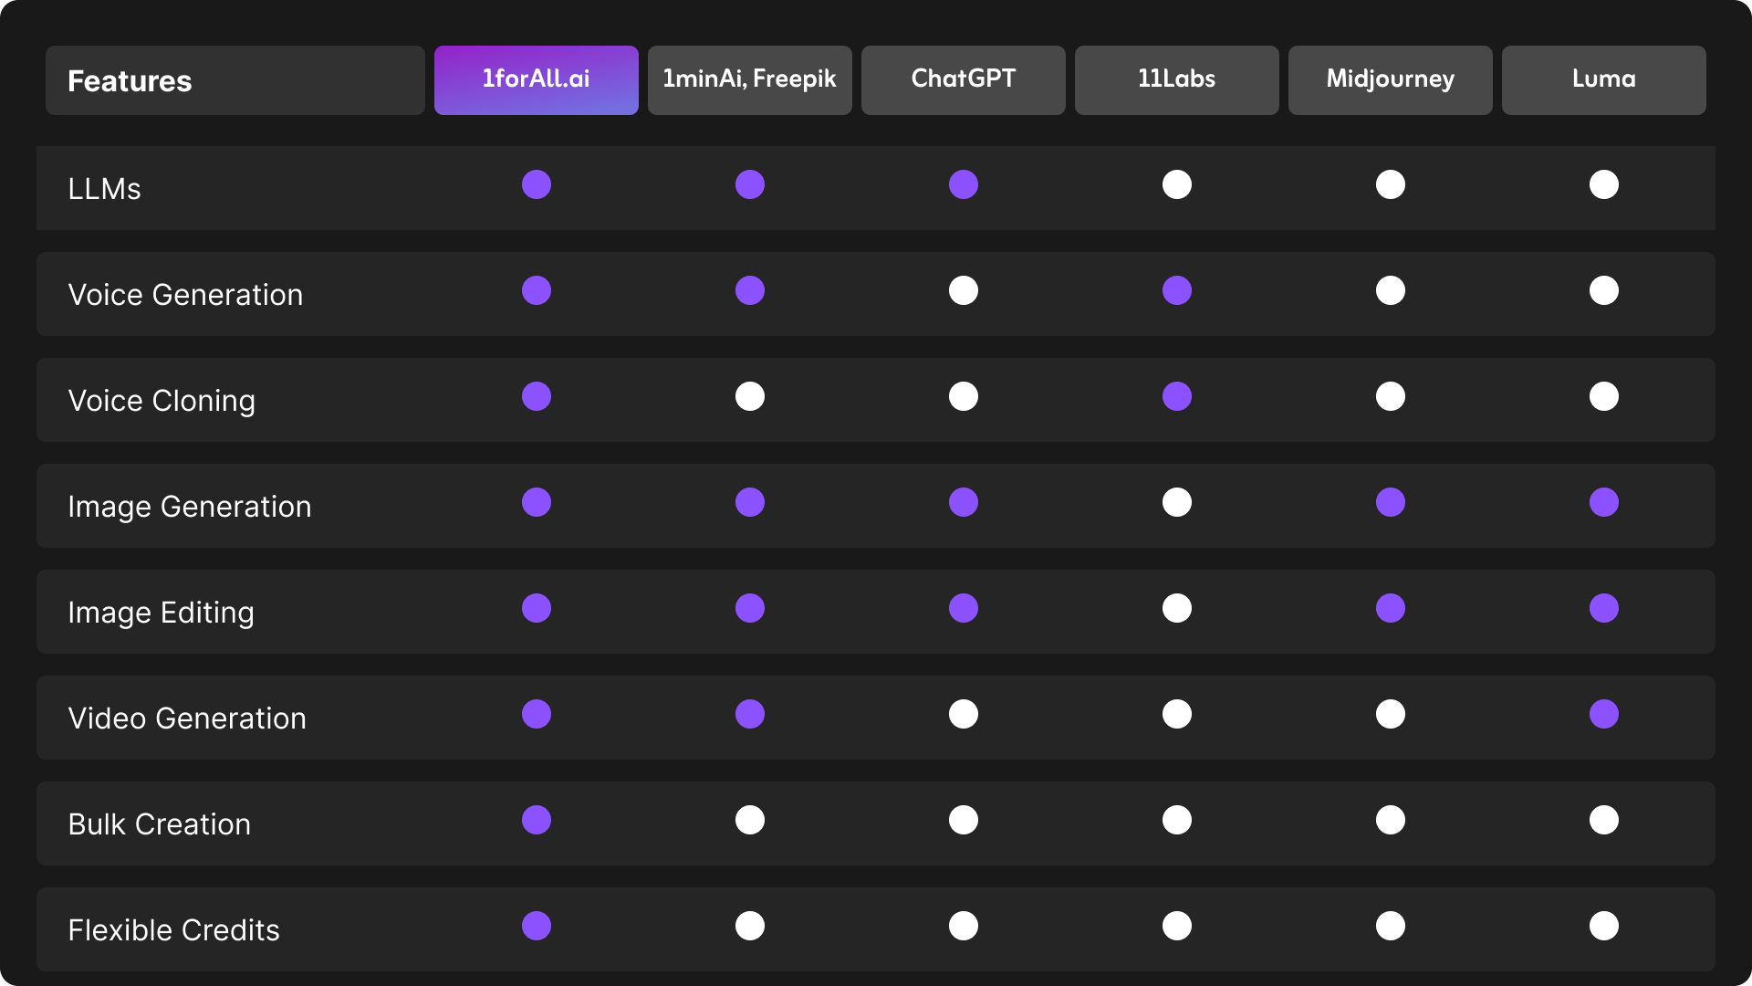Click the Video Generation dot under Luma
The image size is (1752, 986).
pos(1603,714)
